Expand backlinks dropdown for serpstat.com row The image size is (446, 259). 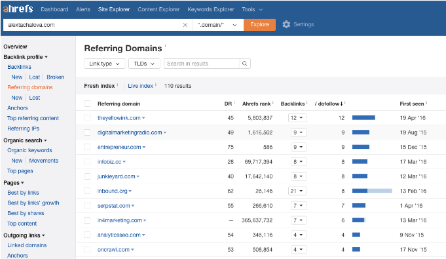pos(299,206)
